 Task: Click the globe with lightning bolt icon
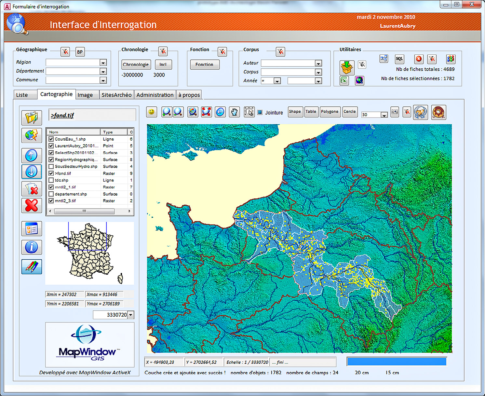point(32,135)
